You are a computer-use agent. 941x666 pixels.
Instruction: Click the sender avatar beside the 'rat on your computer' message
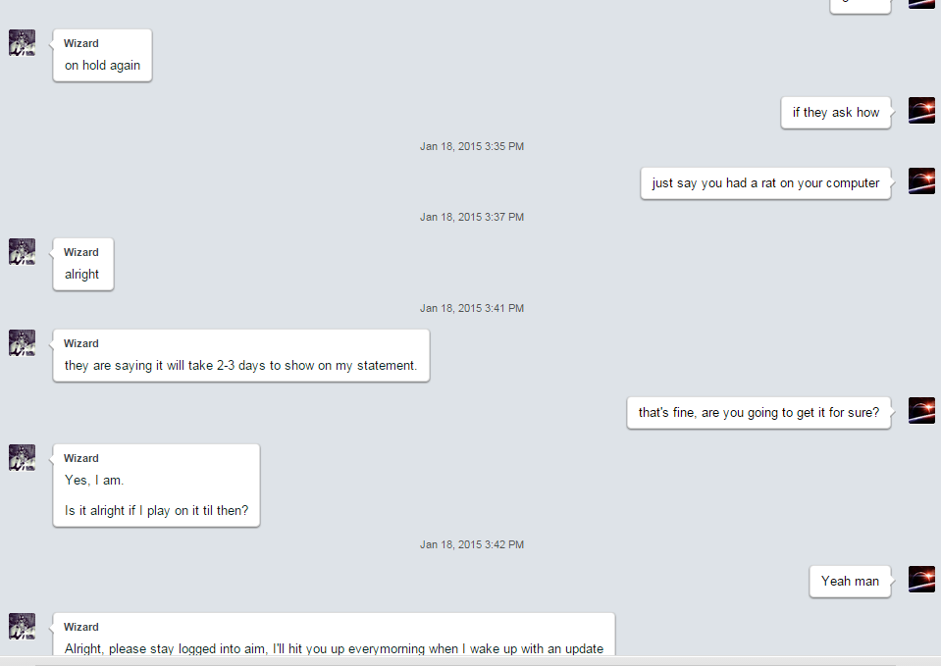point(921,180)
